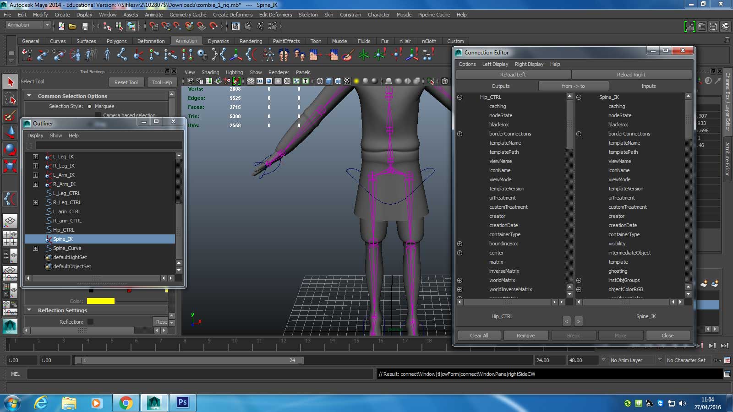Toggle Select by hierarchy mode icon

pos(107,26)
